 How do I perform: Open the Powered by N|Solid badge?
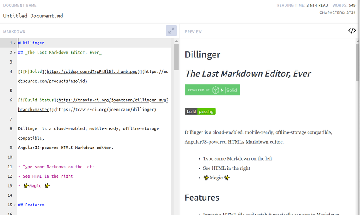point(212,90)
